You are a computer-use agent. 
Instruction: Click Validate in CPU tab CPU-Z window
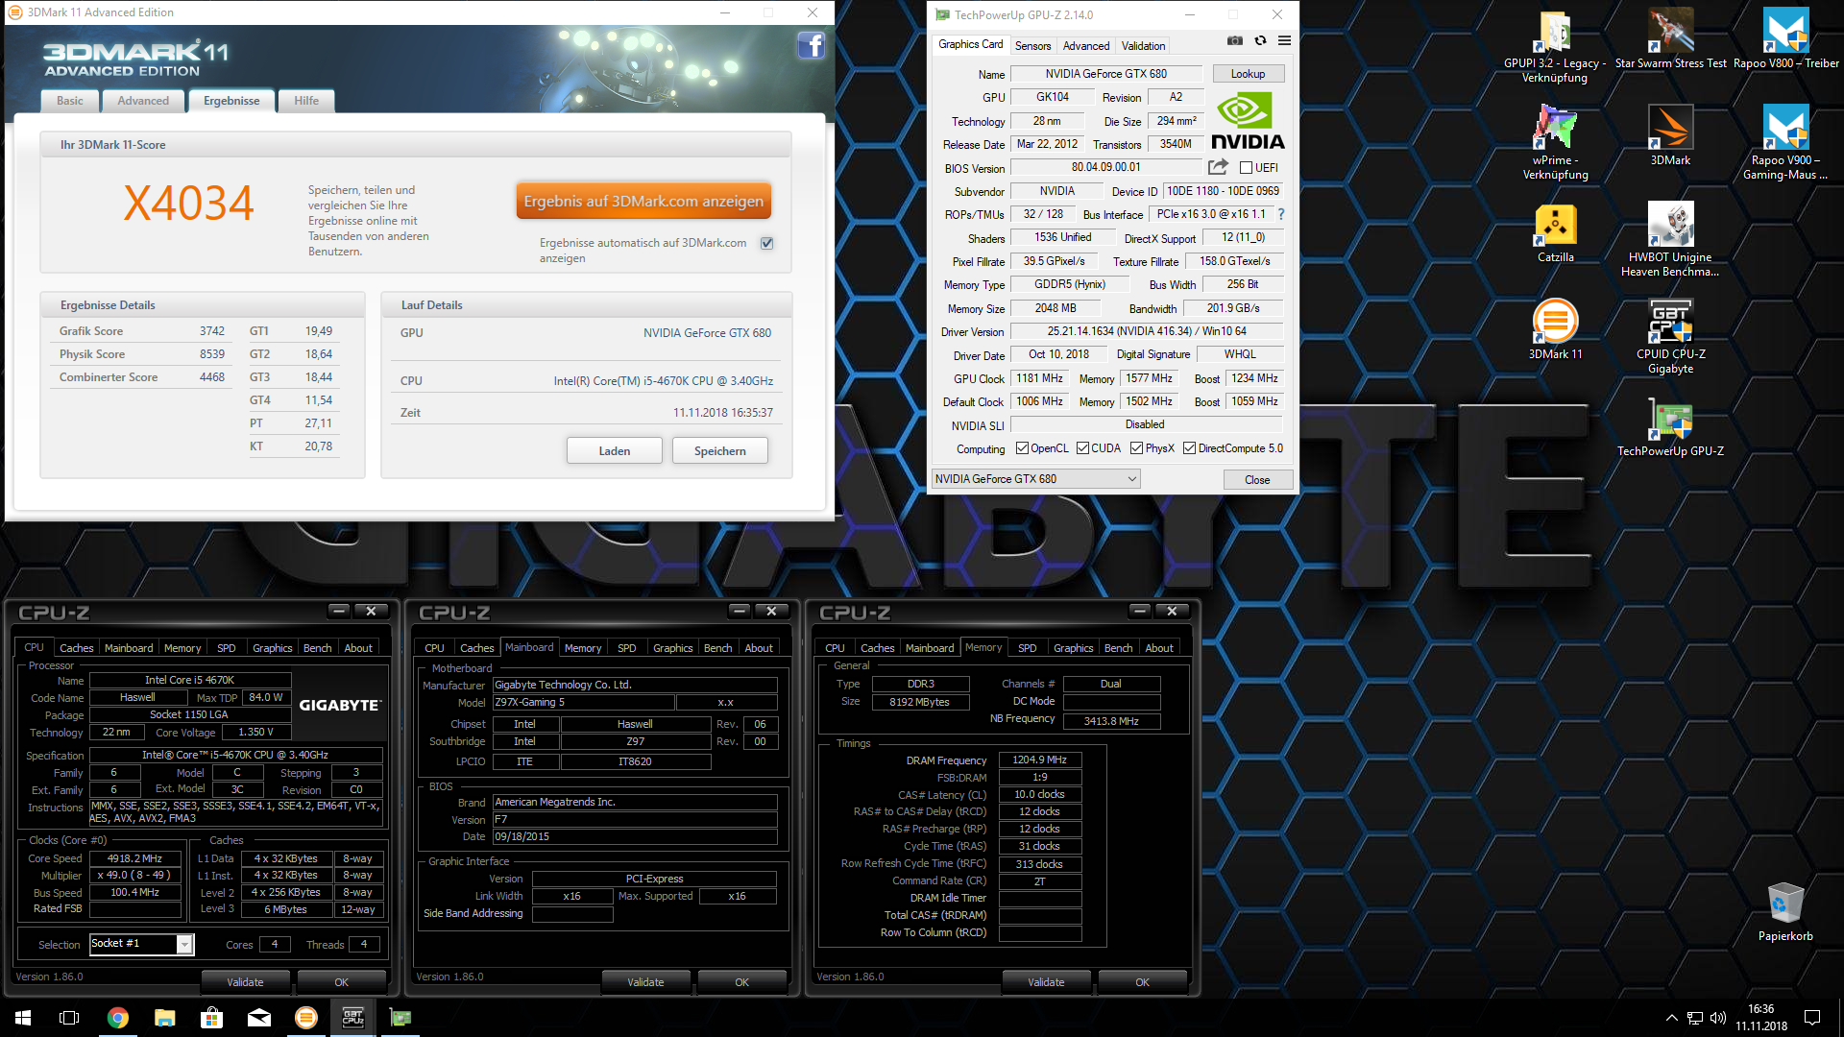point(245,982)
